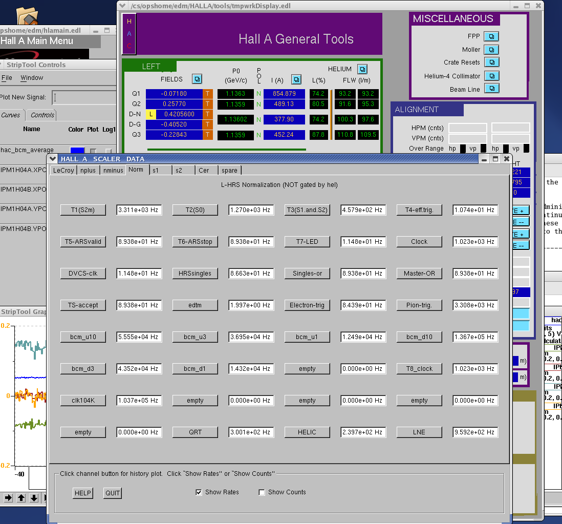The height and width of the screenshot is (524, 562).
Task: Click the blue color swatch for hac_bcm_average
Action: coord(77,151)
